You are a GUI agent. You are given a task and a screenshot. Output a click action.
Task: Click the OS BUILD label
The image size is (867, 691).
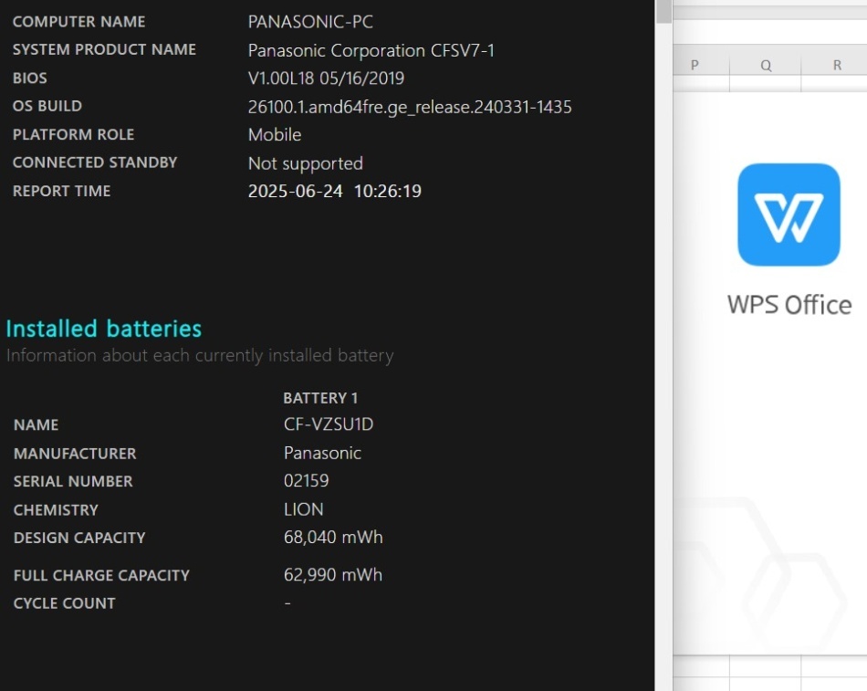point(47,106)
